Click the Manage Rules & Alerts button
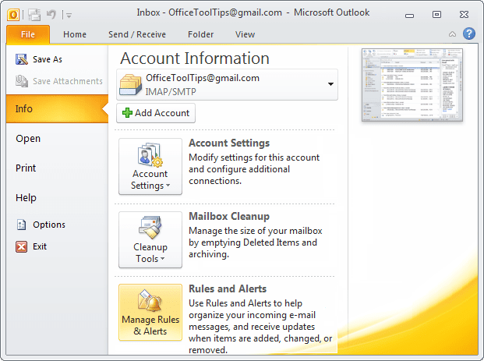Screen dimensions: 484x361 150,312
